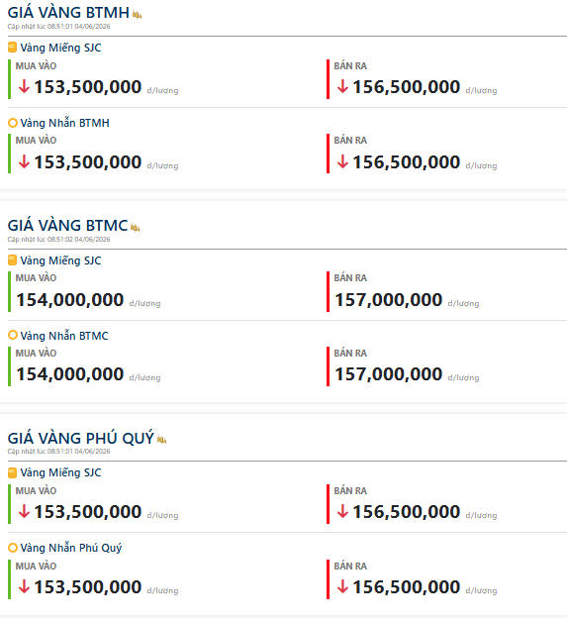This screenshot has height=621, width=567.
Task: Click the gold bar icon for BTMC Vàng Miếng SJC
Action: [12, 260]
